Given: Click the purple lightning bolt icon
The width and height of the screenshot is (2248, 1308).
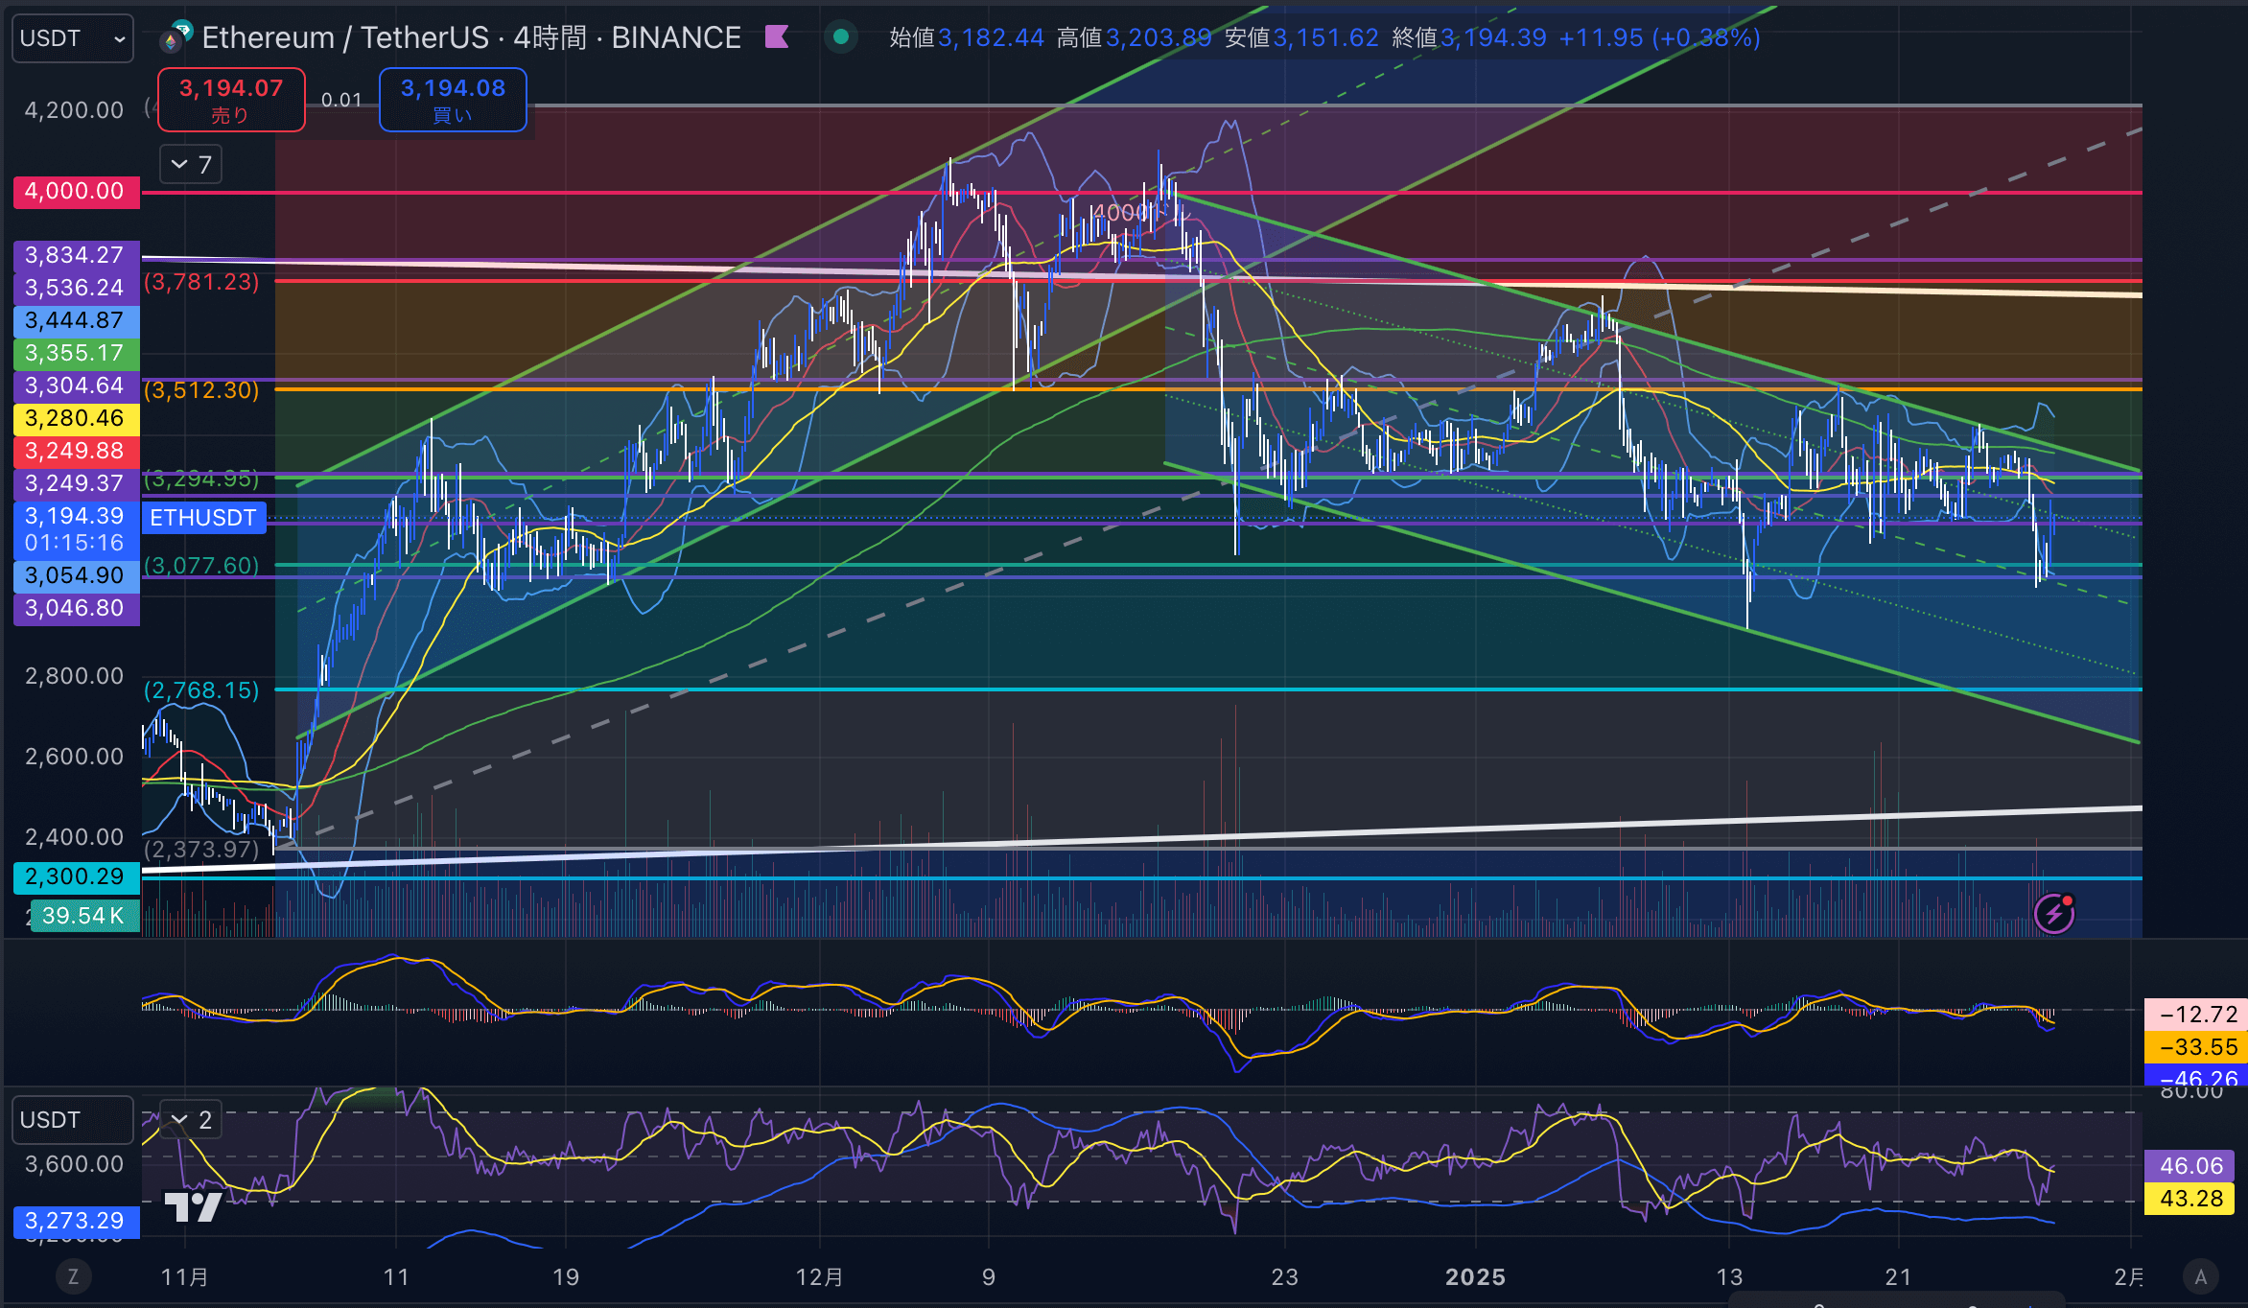Looking at the screenshot, I should pos(2054,914).
